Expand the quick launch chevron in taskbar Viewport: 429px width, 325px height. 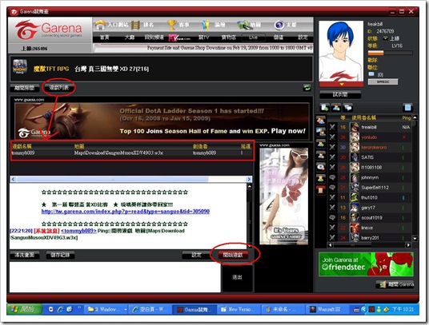pos(79,307)
